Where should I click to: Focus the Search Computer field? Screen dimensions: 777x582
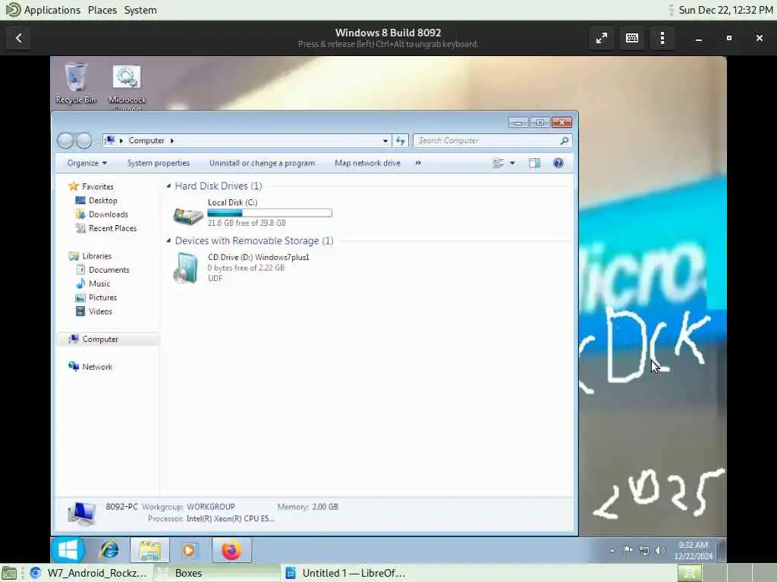click(x=492, y=141)
